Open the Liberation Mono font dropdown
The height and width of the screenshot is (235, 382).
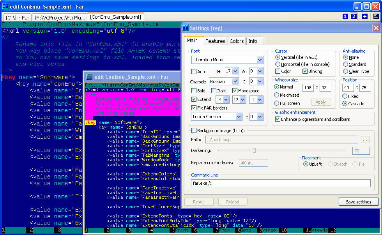click(260, 60)
